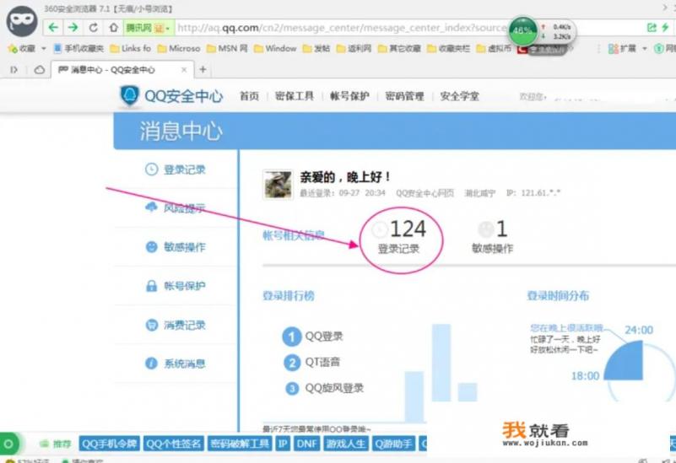The height and width of the screenshot is (463, 676).
Task: Reload the page with the refresh icon
Action: click(x=93, y=28)
